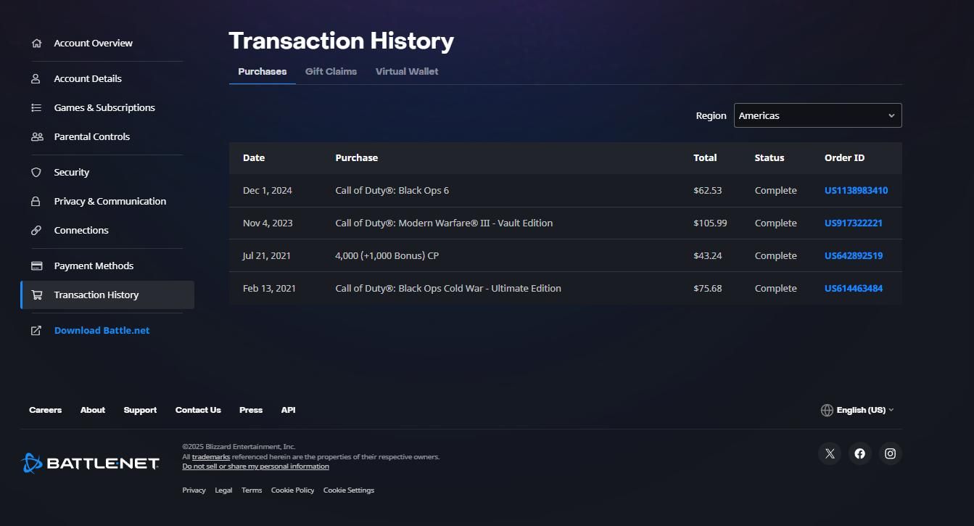Open the Region dropdown showing Americas
974x526 pixels.
818,115
